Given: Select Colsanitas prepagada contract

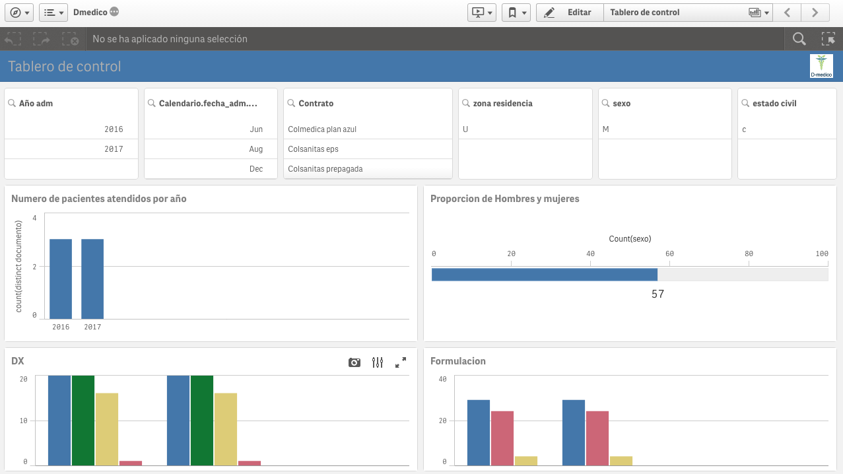Looking at the screenshot, I should 368,169.
